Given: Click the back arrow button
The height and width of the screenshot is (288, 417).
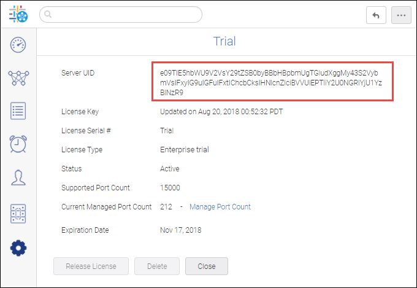Looking at the screenshot, I should (x=376, y=15).
